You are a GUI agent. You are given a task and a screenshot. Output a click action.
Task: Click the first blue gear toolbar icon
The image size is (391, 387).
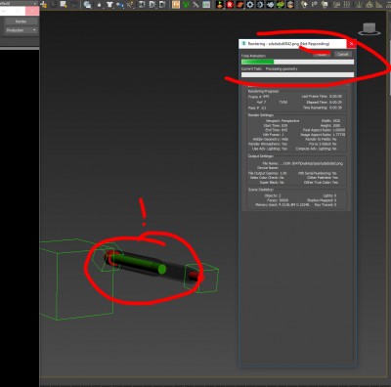pos(250,4)
